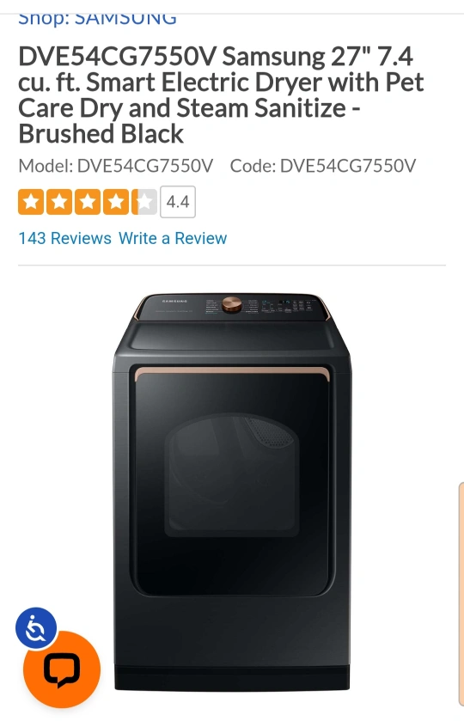The image size is (464, 721).
Task: Select the partially filled fifth star
Action: coord(144,202)
